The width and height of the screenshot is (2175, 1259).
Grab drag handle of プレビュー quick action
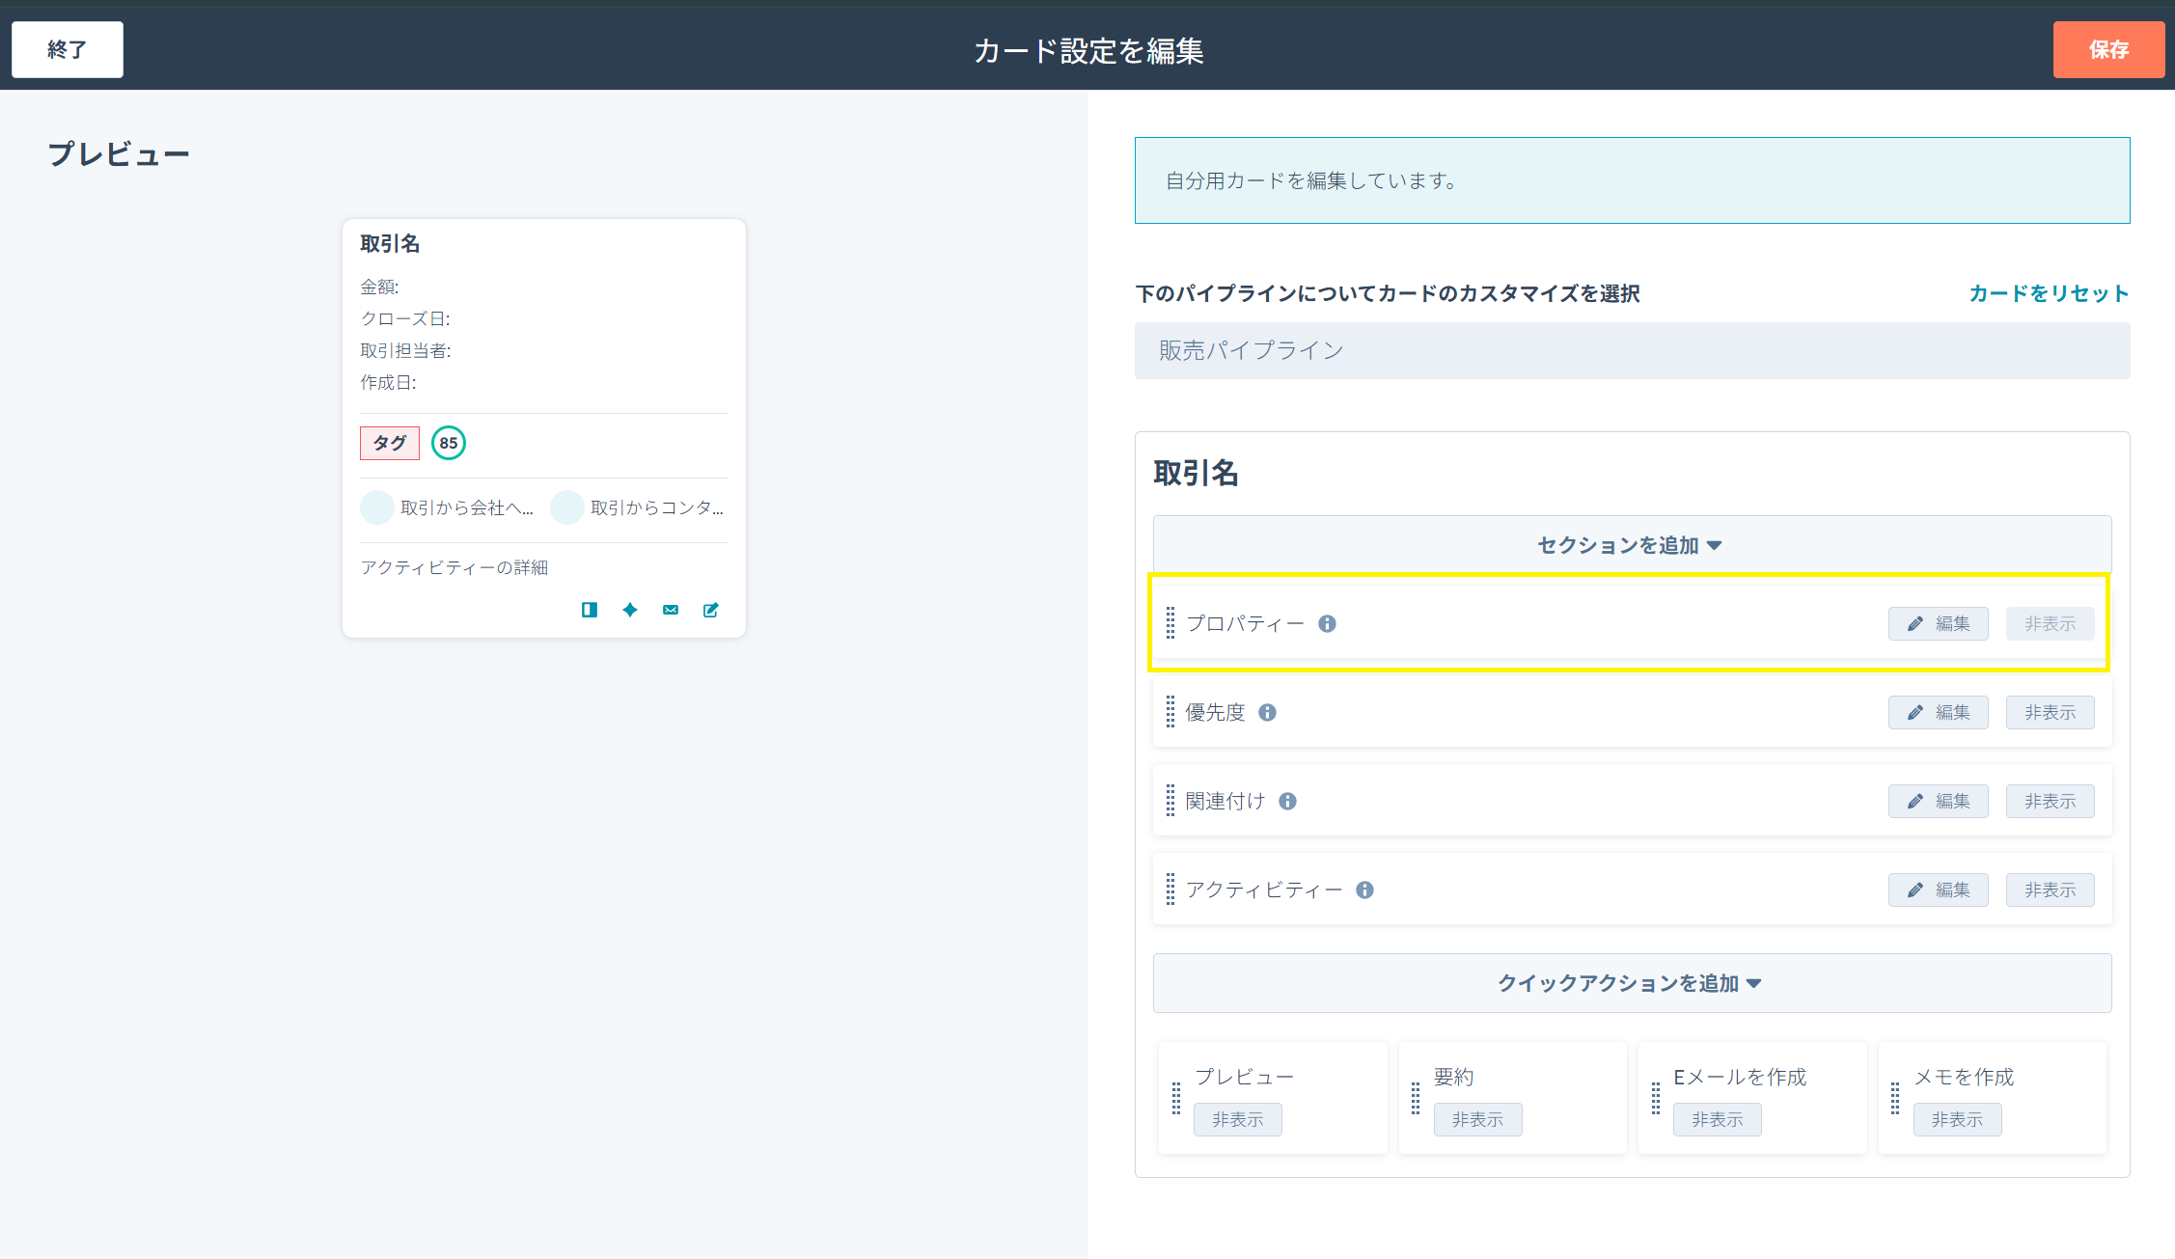pyautogui.click(x=1176, y=1098)
